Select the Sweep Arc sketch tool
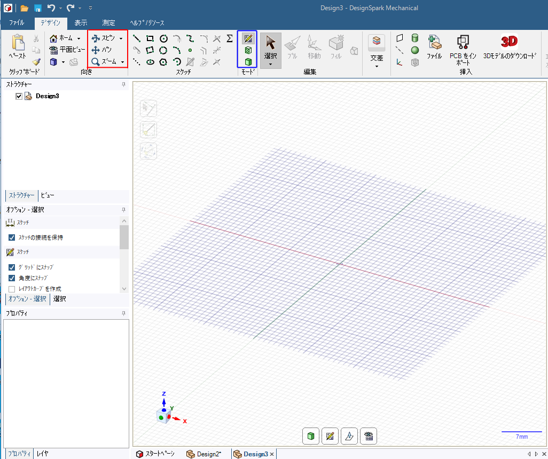The width and height of the screenshot is (548, 459). click(x=177, y=62)
